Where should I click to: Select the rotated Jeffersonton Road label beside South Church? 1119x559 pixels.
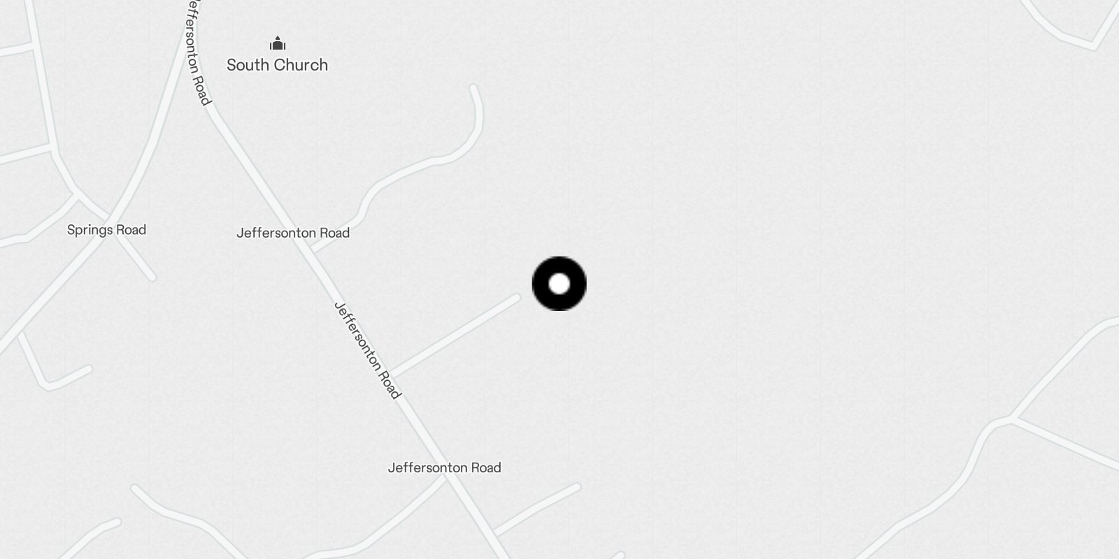198,52
